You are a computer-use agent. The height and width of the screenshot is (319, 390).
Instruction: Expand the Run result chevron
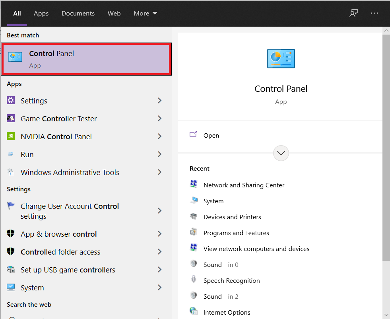[160, 154]
